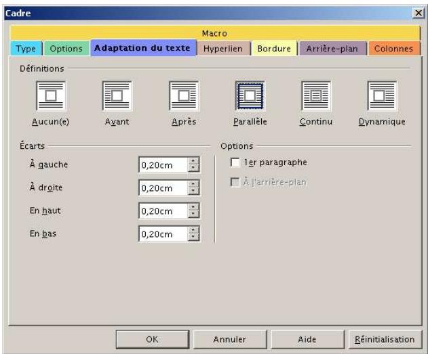
Task: Enable the 1er paragraphe checkbox
Action: click(x=235, y=162)
